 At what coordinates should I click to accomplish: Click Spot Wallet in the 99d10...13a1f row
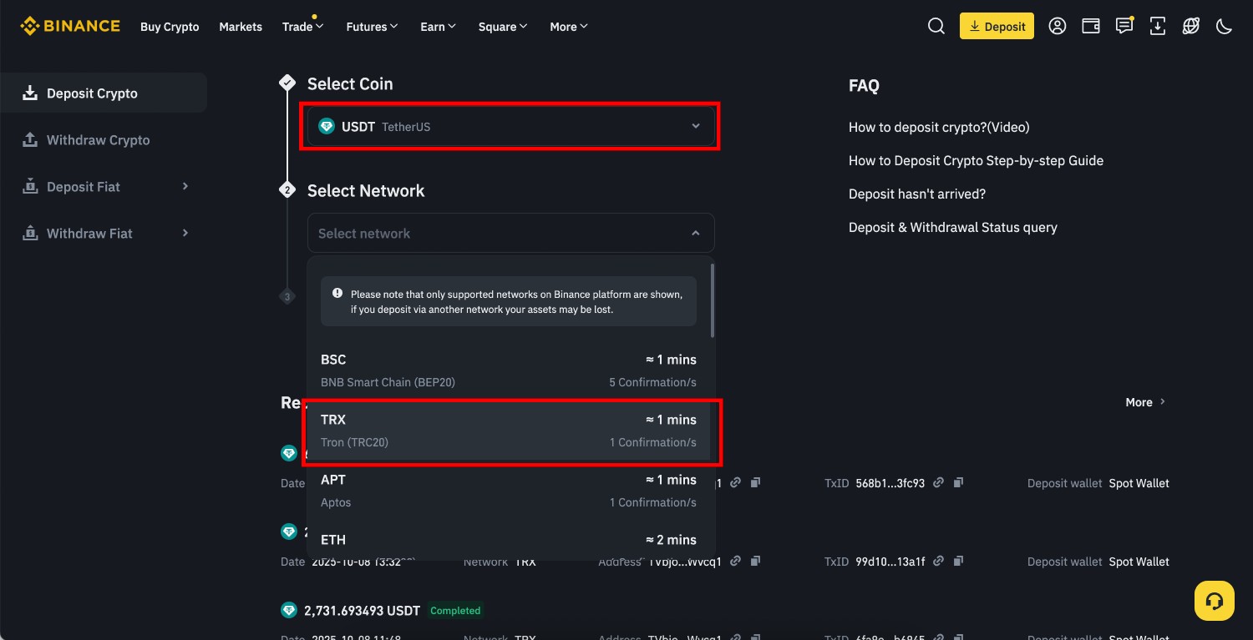(1139, 562)
